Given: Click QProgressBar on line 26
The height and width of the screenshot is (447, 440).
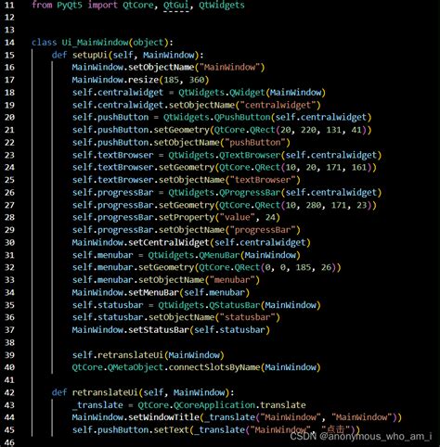Looking at the screenshot, I should (x=250, y=193).
